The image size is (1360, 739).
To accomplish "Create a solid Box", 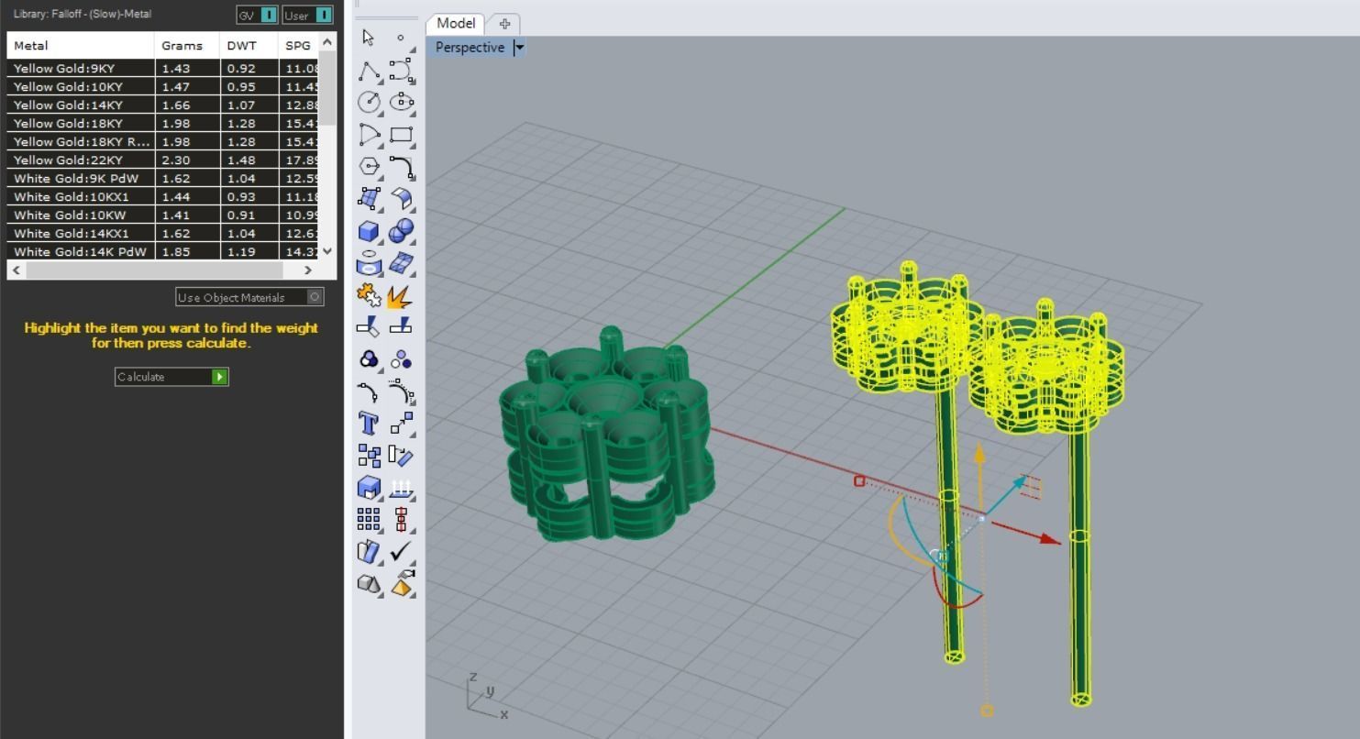I will tap(369, 231).
